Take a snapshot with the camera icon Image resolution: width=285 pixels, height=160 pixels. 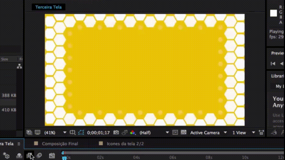116,132
